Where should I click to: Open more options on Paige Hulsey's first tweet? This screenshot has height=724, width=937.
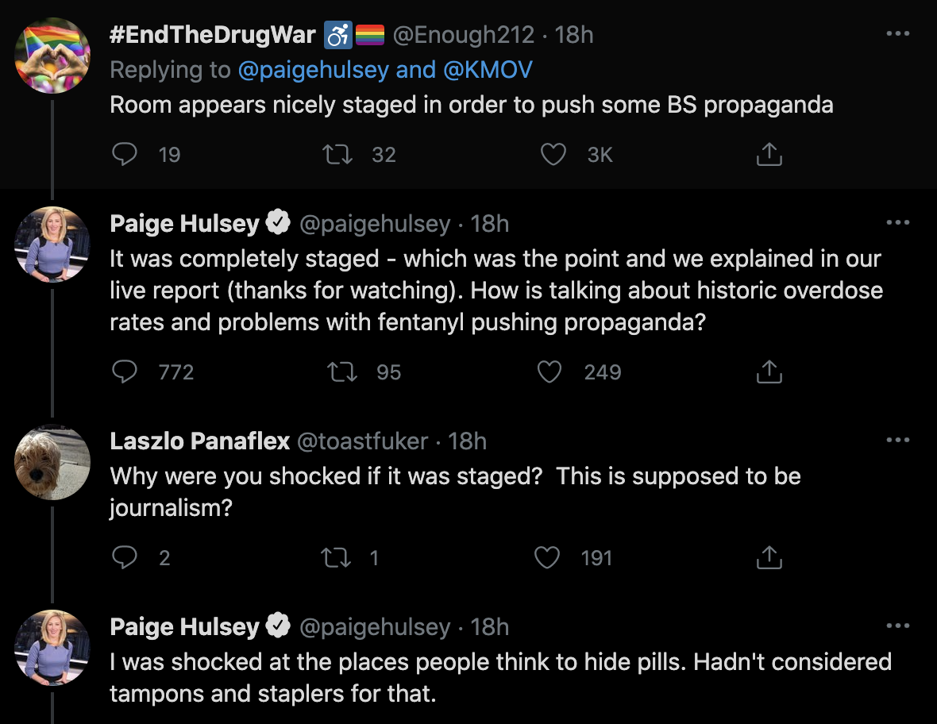pyautogui.click(x=897, y=222)
